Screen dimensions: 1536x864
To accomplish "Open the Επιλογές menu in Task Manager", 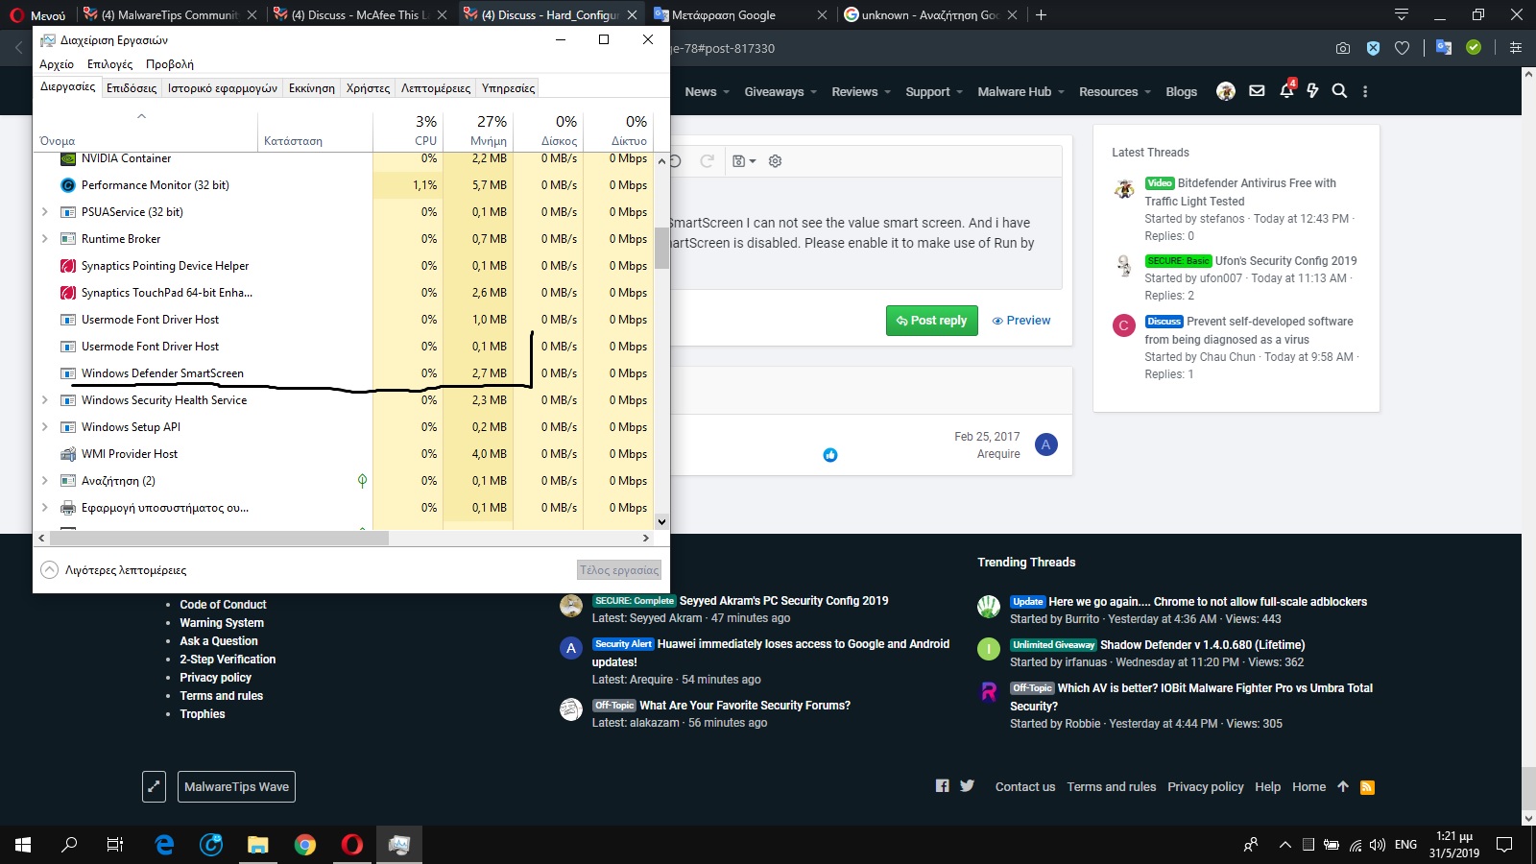I will [x=110, y=64].
